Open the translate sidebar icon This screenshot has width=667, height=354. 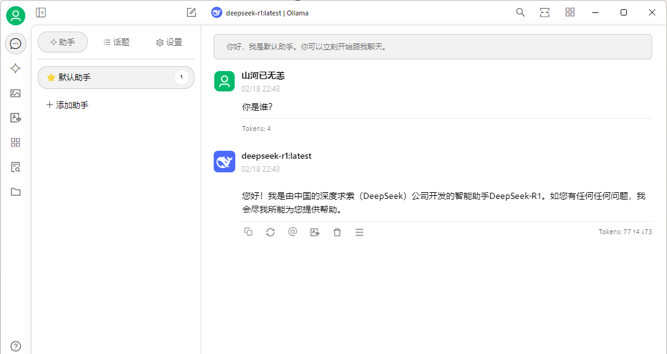15,118
